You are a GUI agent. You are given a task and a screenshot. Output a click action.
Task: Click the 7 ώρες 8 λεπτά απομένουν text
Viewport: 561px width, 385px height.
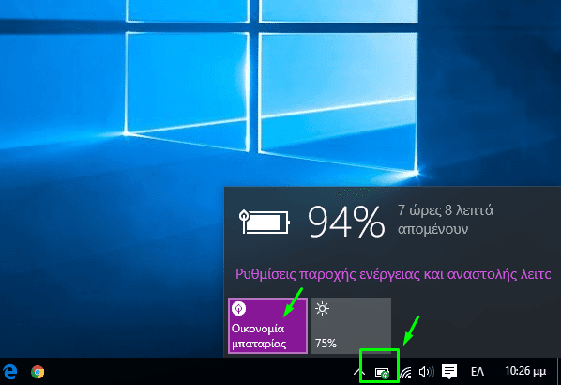click(x=446, y=220)
